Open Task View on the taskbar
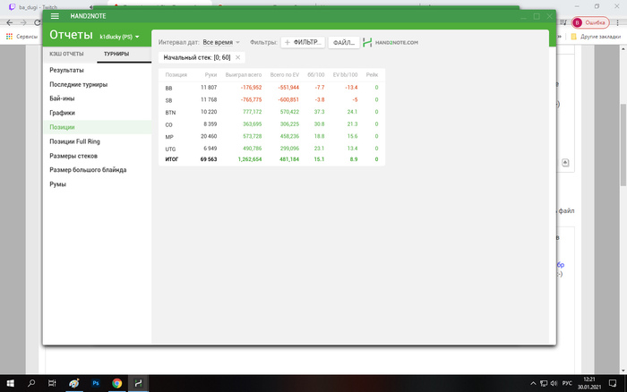This screenshot has height=392, width=627. (x=52, y=383)
